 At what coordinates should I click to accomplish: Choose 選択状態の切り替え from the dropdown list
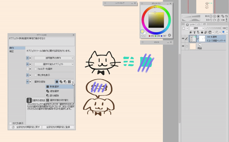tap(60, 100)
